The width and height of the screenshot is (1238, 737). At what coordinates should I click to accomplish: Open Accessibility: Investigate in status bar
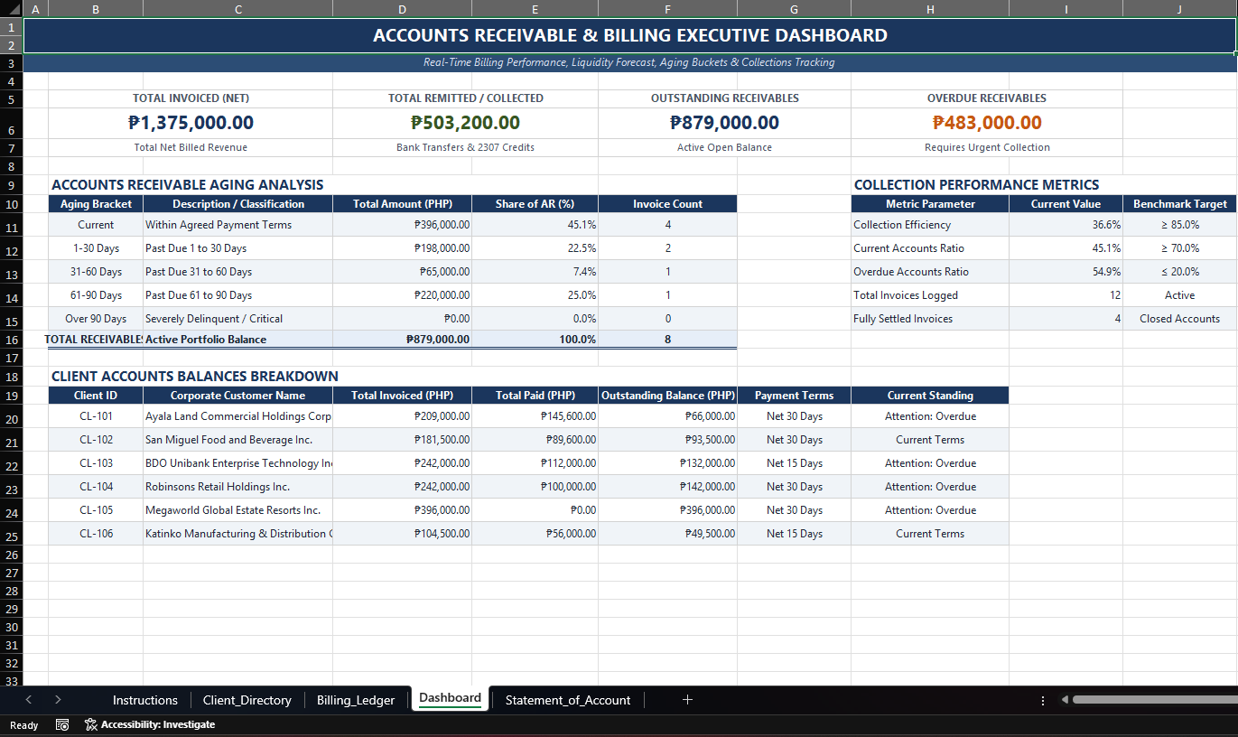coord(150,724)
